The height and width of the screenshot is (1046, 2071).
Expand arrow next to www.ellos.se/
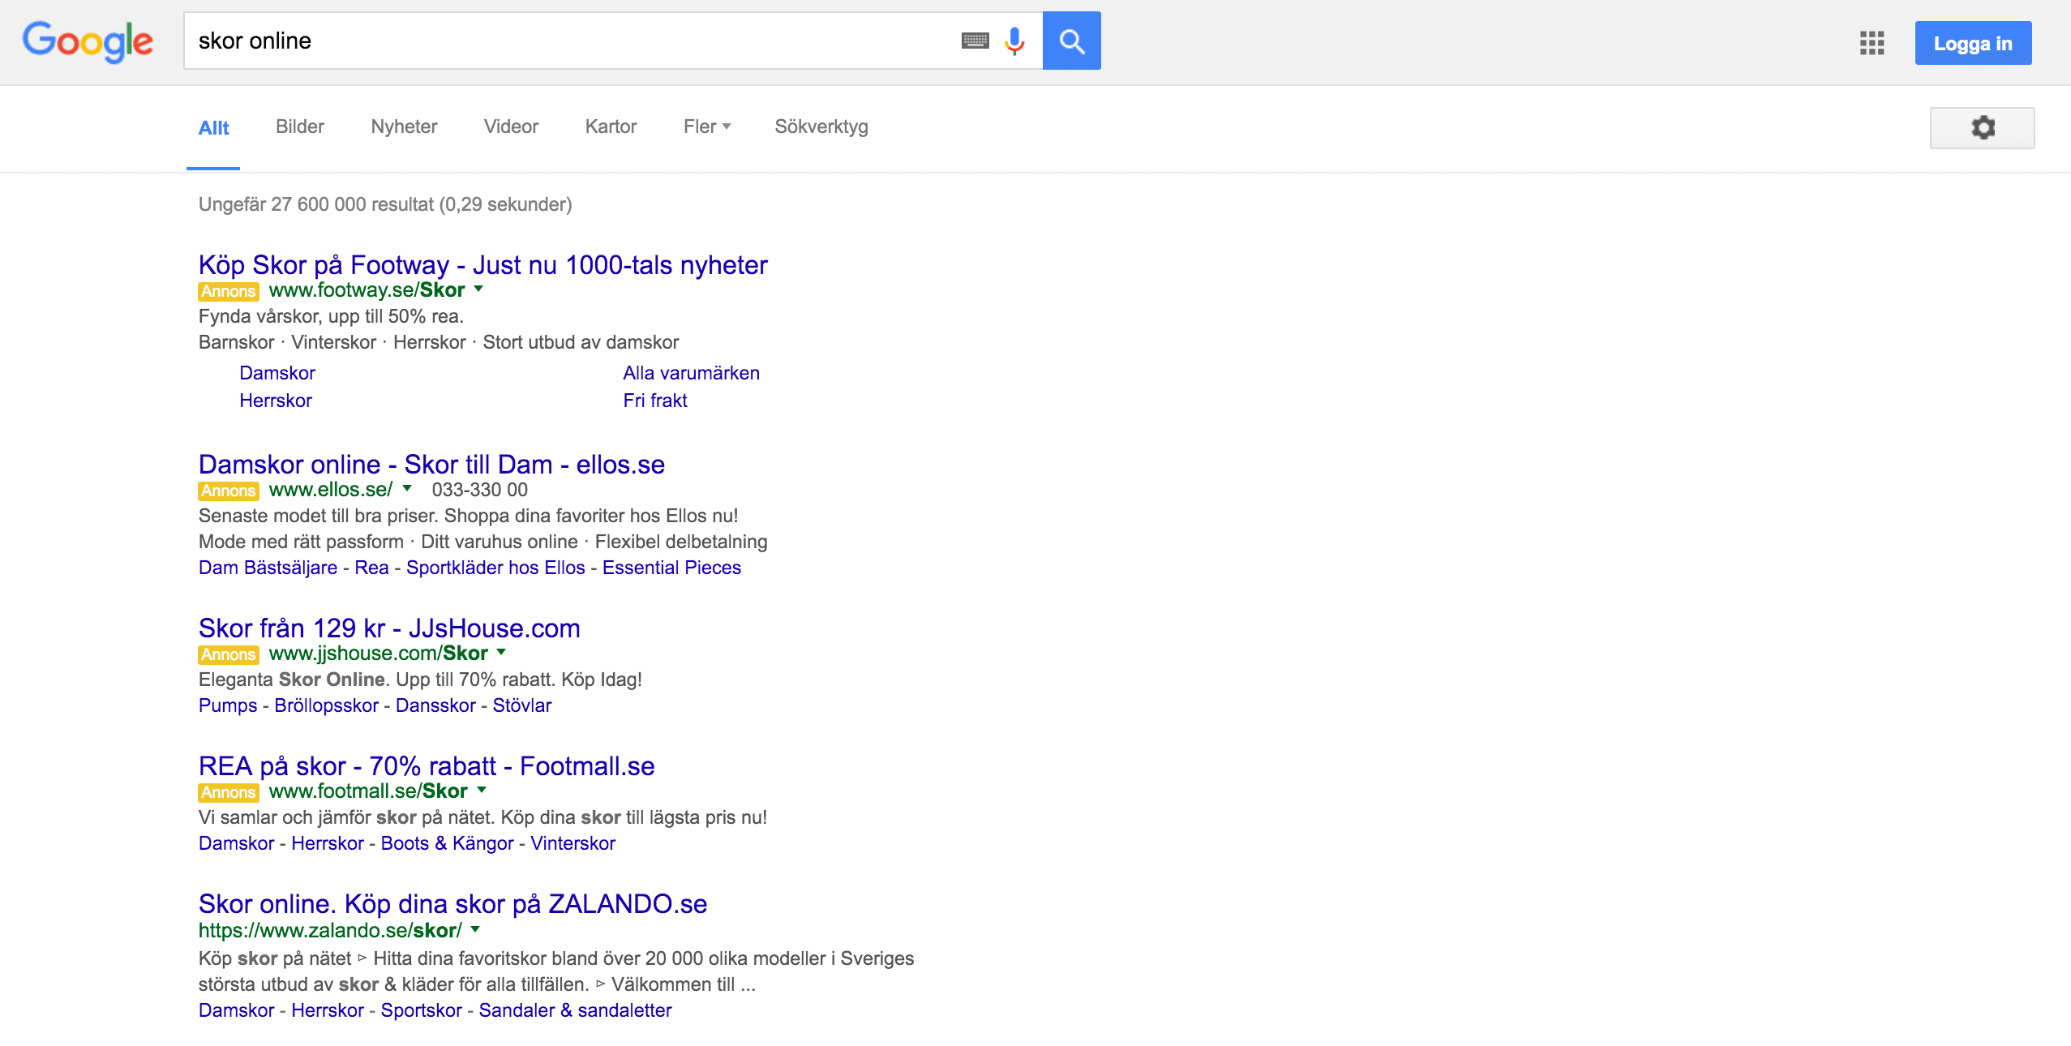click(x=407, y=488)
